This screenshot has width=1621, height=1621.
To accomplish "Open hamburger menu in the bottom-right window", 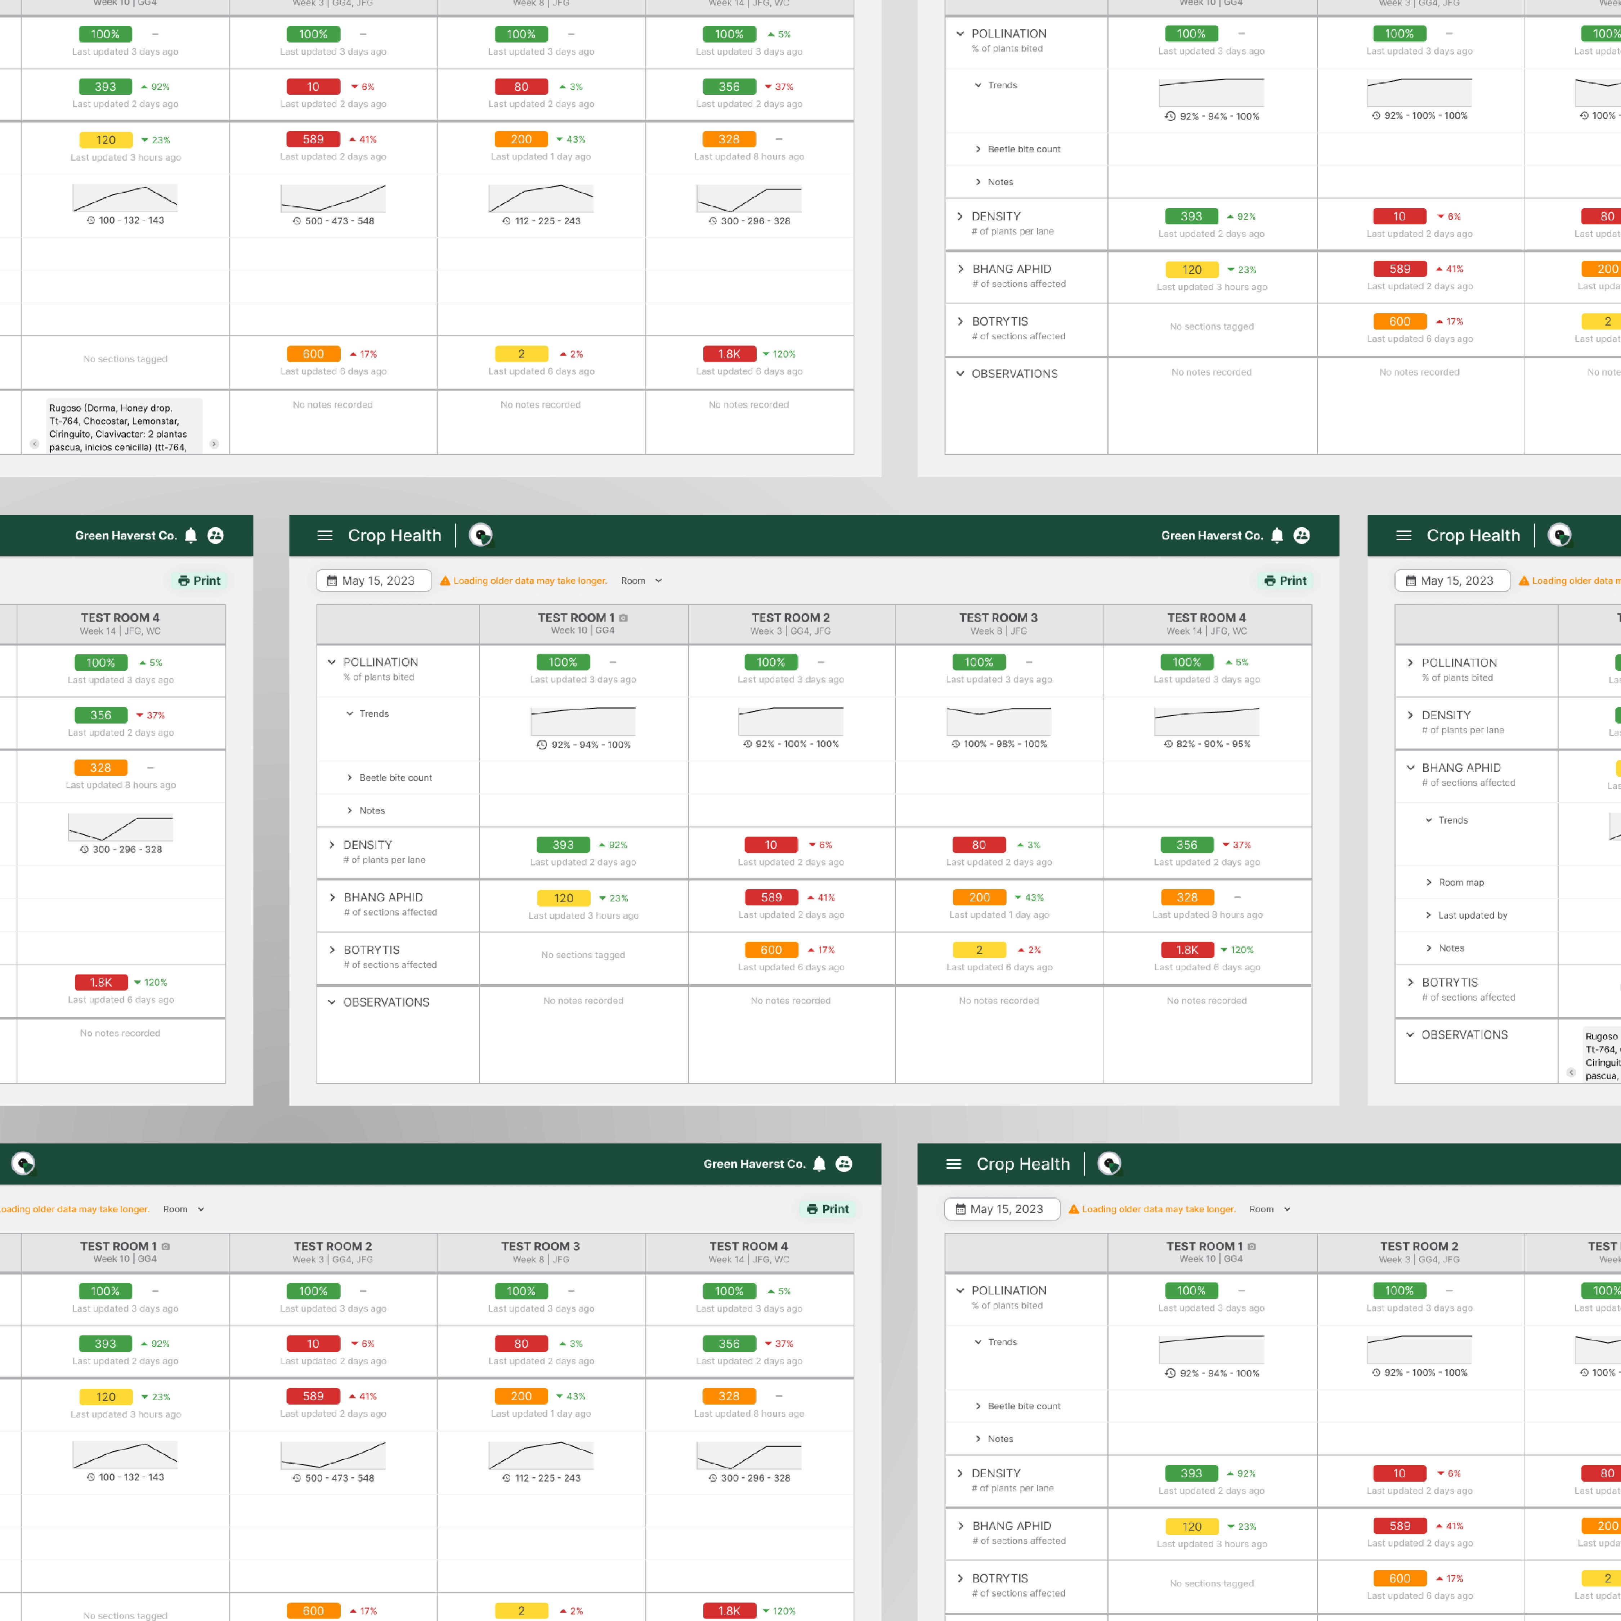I will [x=953, y=1164].
